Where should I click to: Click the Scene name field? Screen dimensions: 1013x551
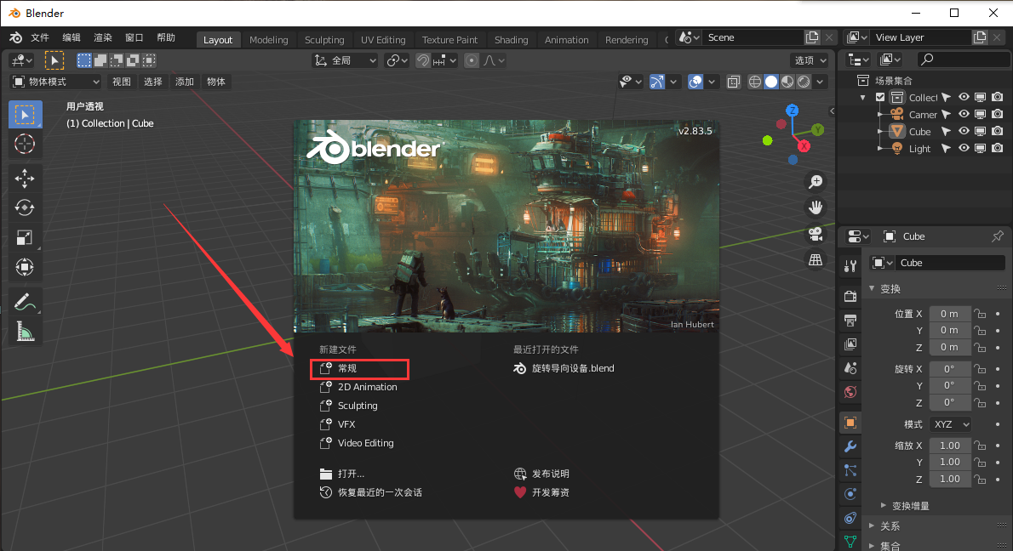pos(752,37)
